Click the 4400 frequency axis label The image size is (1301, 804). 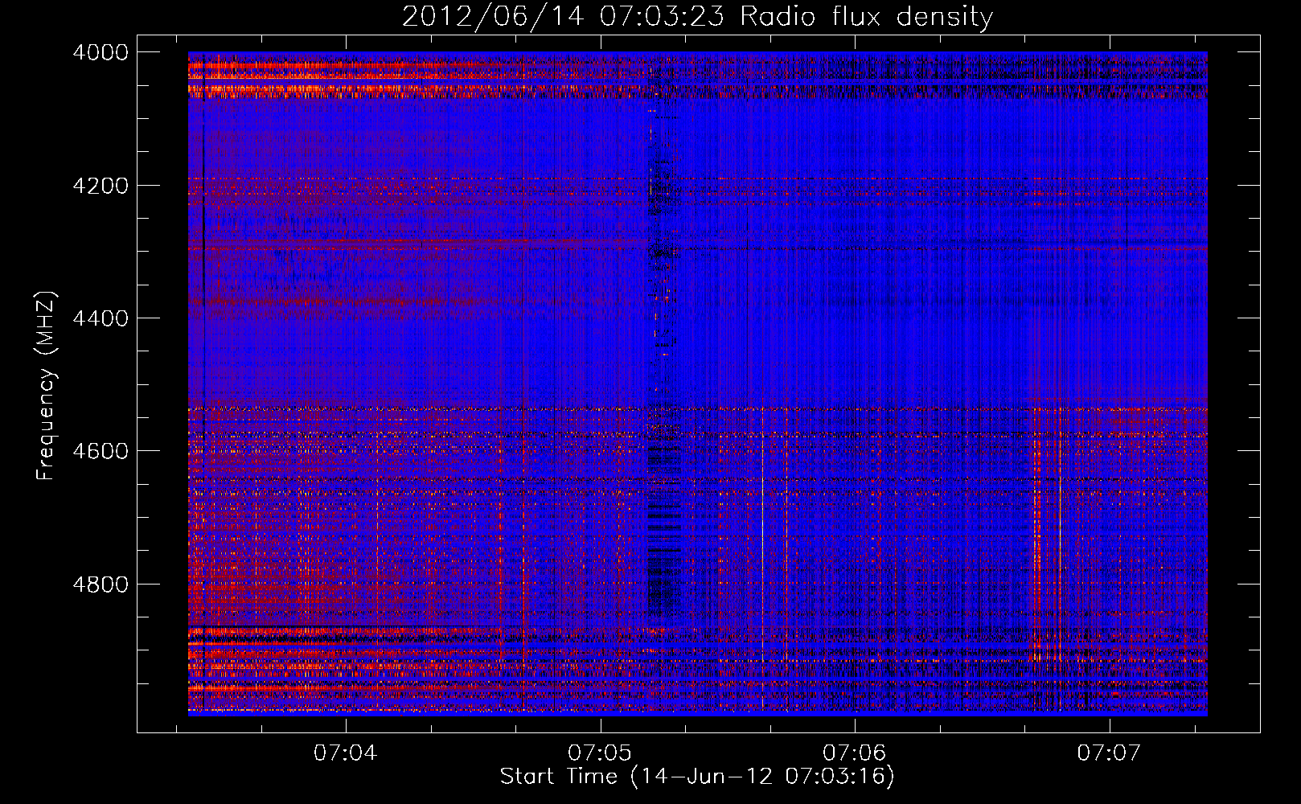point(101,318)
